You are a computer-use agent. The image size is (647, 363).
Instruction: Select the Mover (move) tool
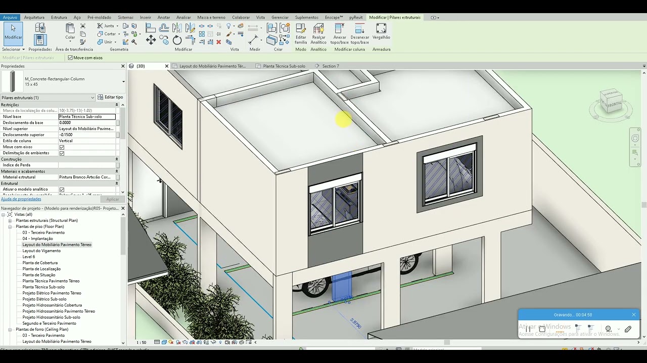[x=151, y=40]
